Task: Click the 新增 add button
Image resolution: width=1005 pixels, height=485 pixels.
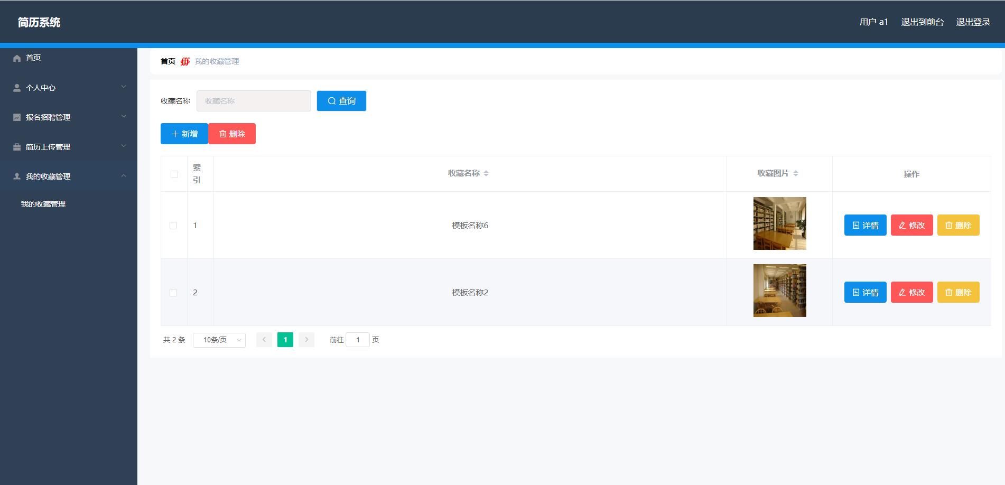Action: click(184, 134)
